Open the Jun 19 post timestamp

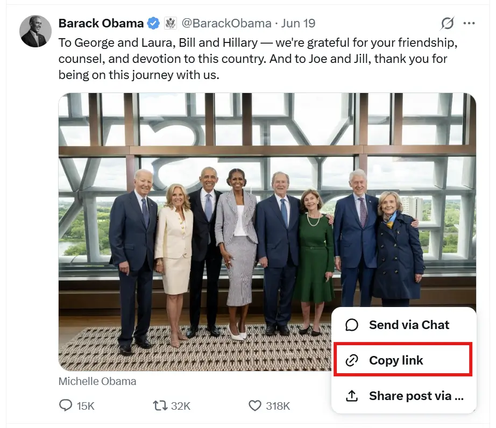click(x=298, y=23)
